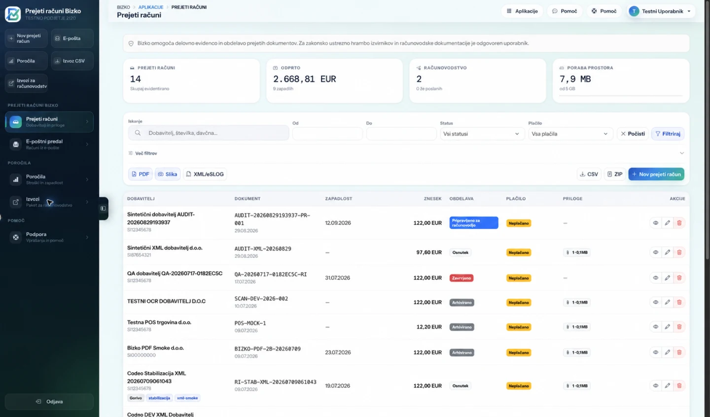Viewport: 710px width, 417px height.
Task: Click the Do date field
Action: pyautogui.click(x=401, y=134)
